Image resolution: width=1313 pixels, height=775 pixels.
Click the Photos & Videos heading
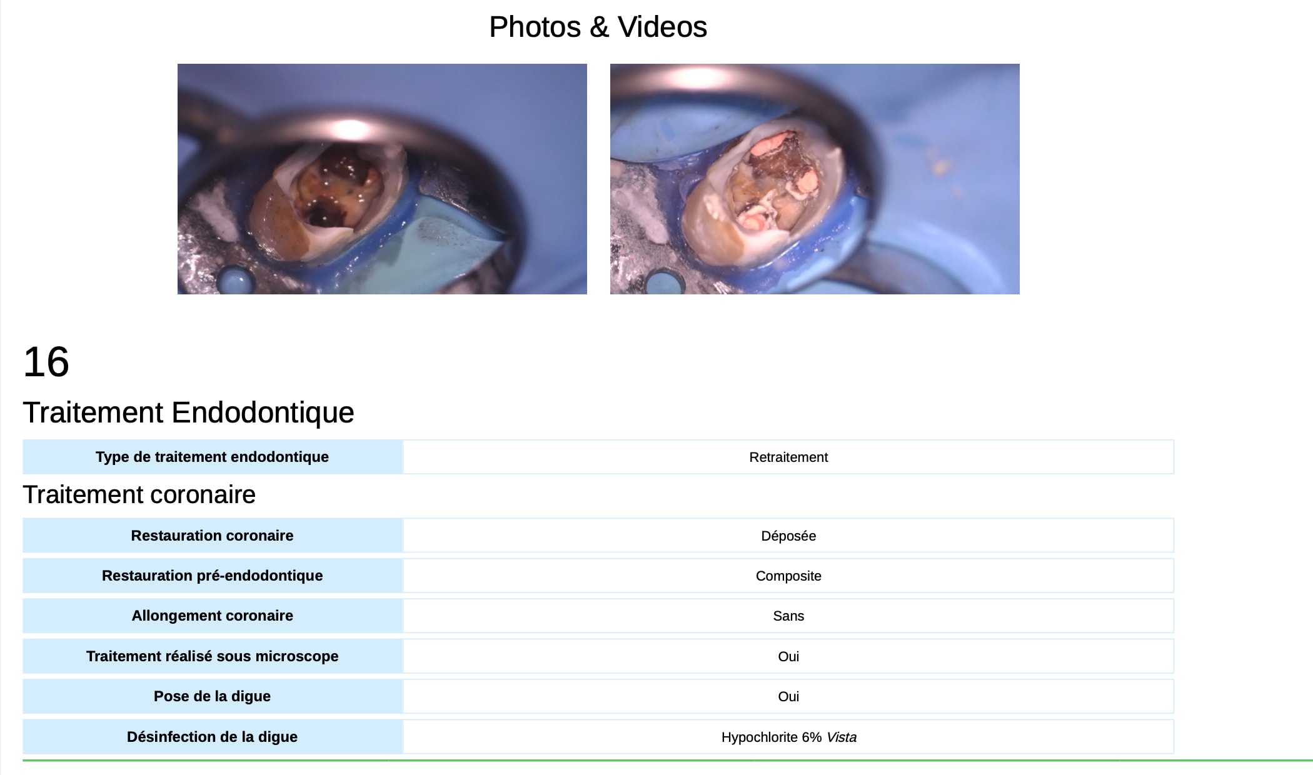tap(598, 27)
